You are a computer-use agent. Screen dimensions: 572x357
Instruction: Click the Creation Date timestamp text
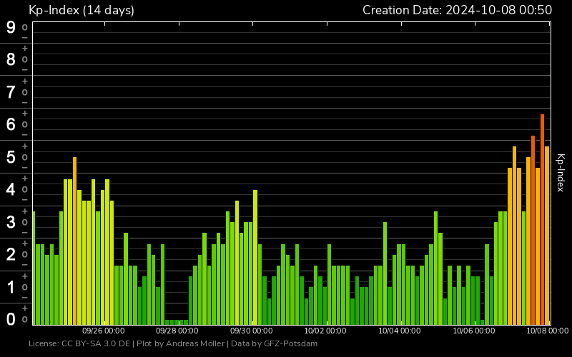click(457, 10)
